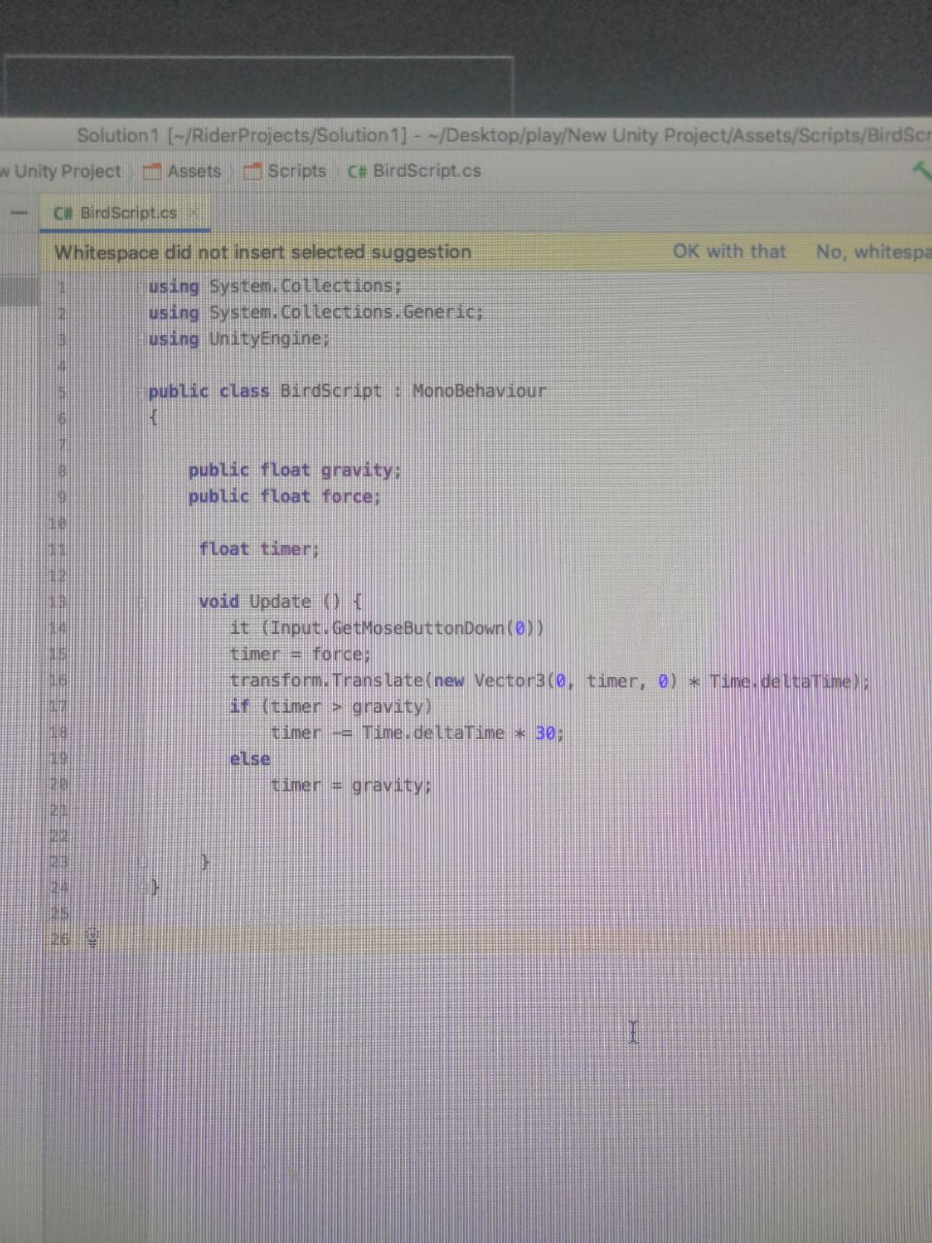This screenshot has height=1243, width=932.
Task: Place cursor on 'using UnityEngine;' line
Action: (x=239, y=338)
